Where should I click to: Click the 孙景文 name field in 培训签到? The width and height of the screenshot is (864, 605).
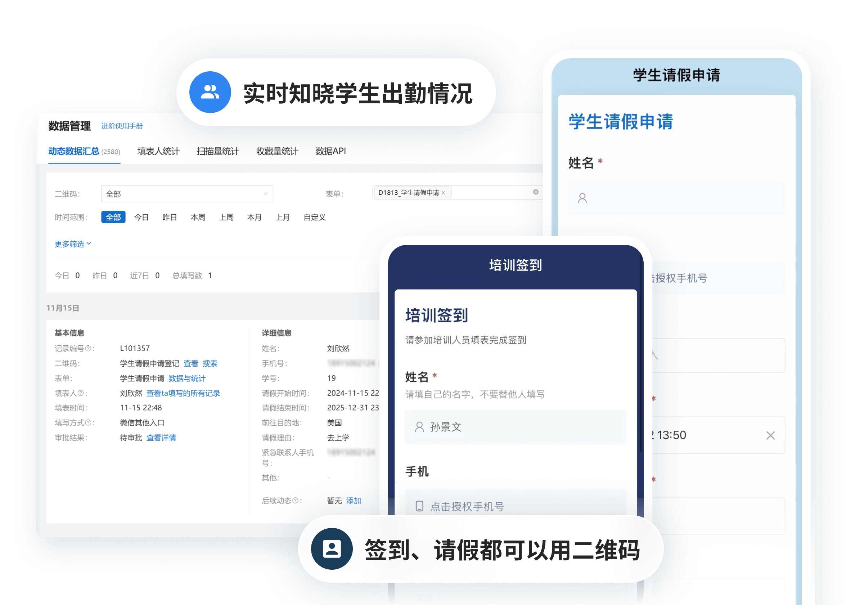(x=516, y=427)
